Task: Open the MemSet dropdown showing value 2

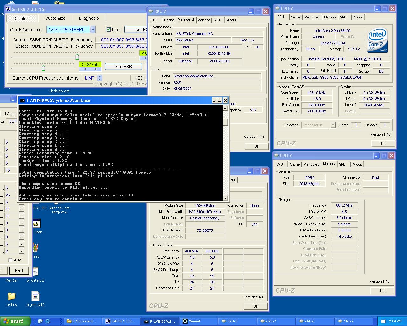Action: (22, 251)
